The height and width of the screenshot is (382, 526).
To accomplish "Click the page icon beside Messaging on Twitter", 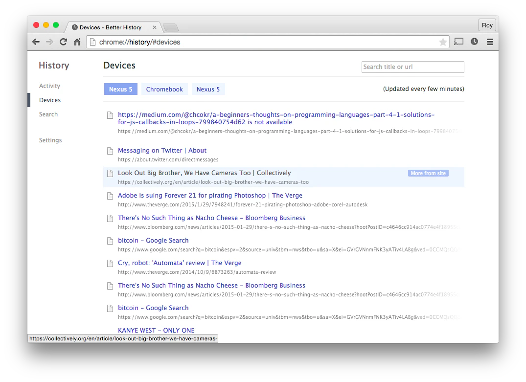I will 110,151.
